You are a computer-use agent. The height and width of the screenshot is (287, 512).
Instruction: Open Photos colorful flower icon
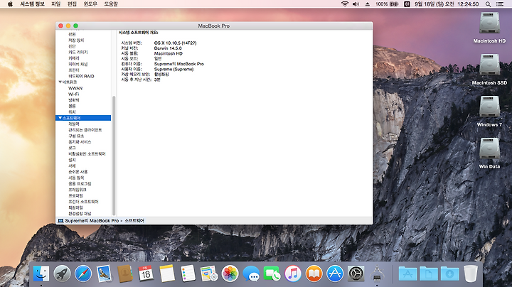coord(230,274)
